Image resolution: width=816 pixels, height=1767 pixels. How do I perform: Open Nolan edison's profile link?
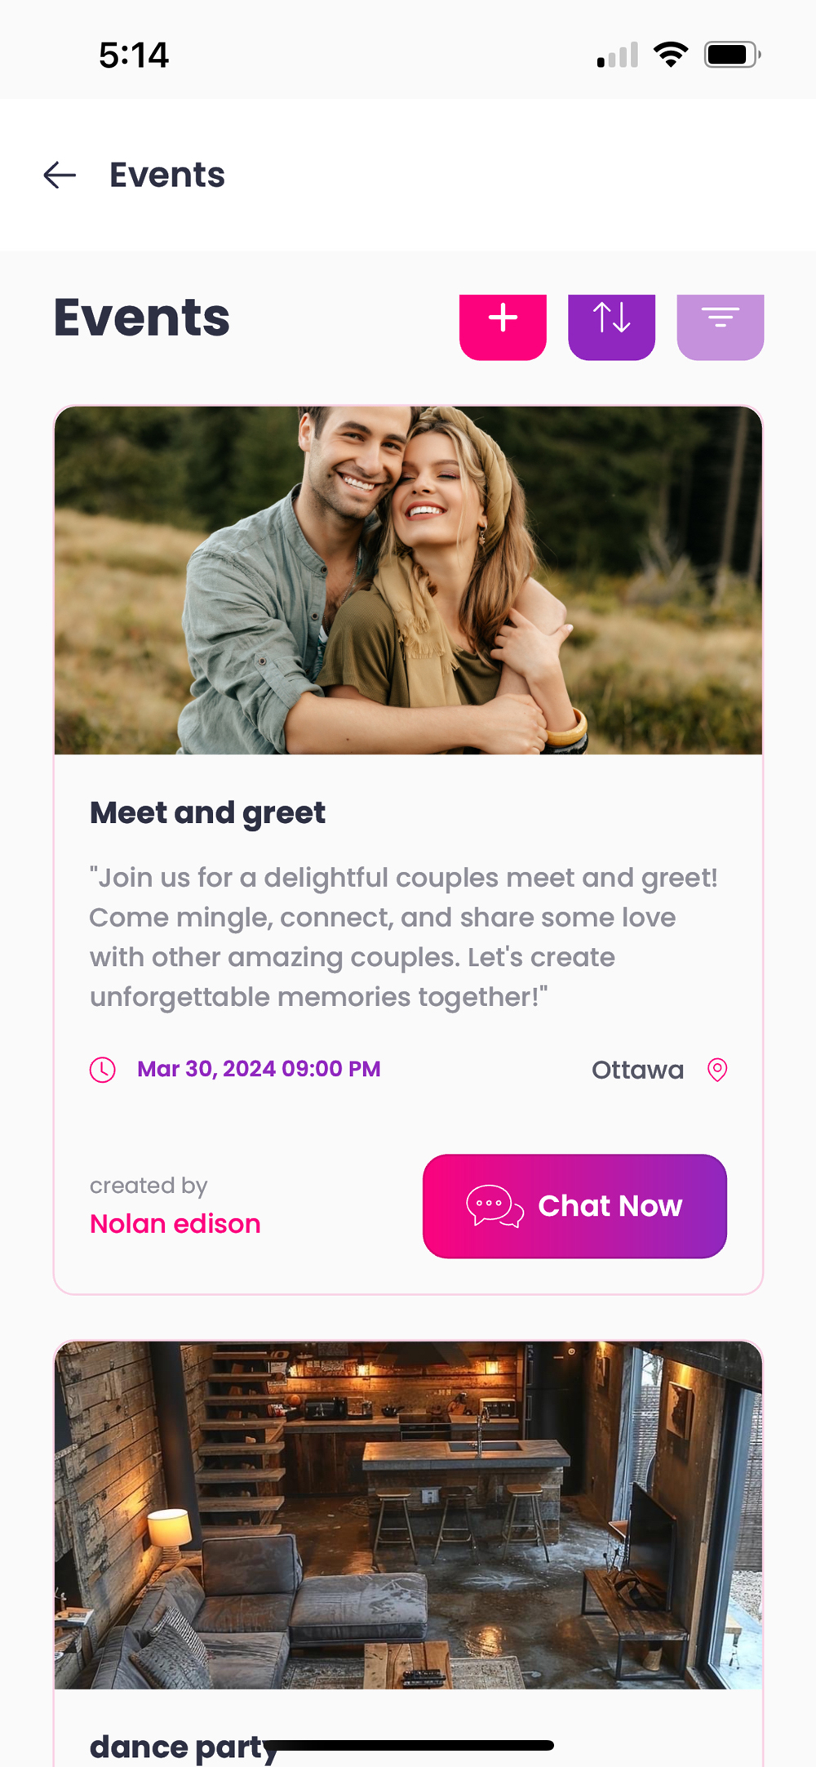[x=175, y=1224]
